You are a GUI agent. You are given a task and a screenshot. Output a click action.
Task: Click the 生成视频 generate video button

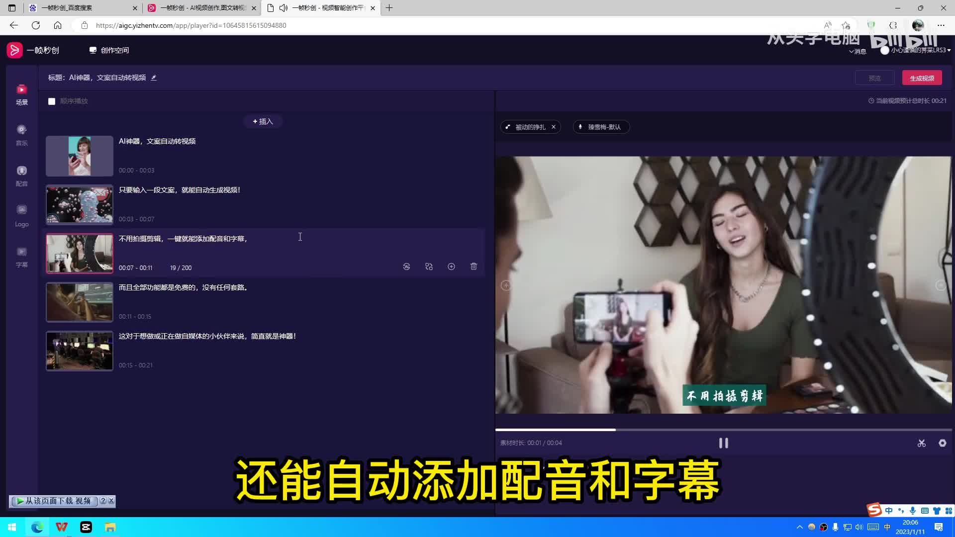(922, 78)
